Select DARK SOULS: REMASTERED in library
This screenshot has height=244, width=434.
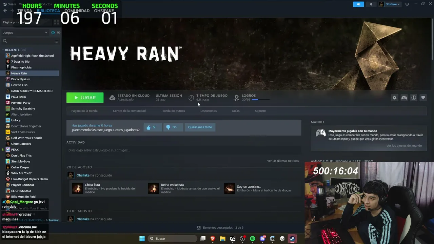32,91
